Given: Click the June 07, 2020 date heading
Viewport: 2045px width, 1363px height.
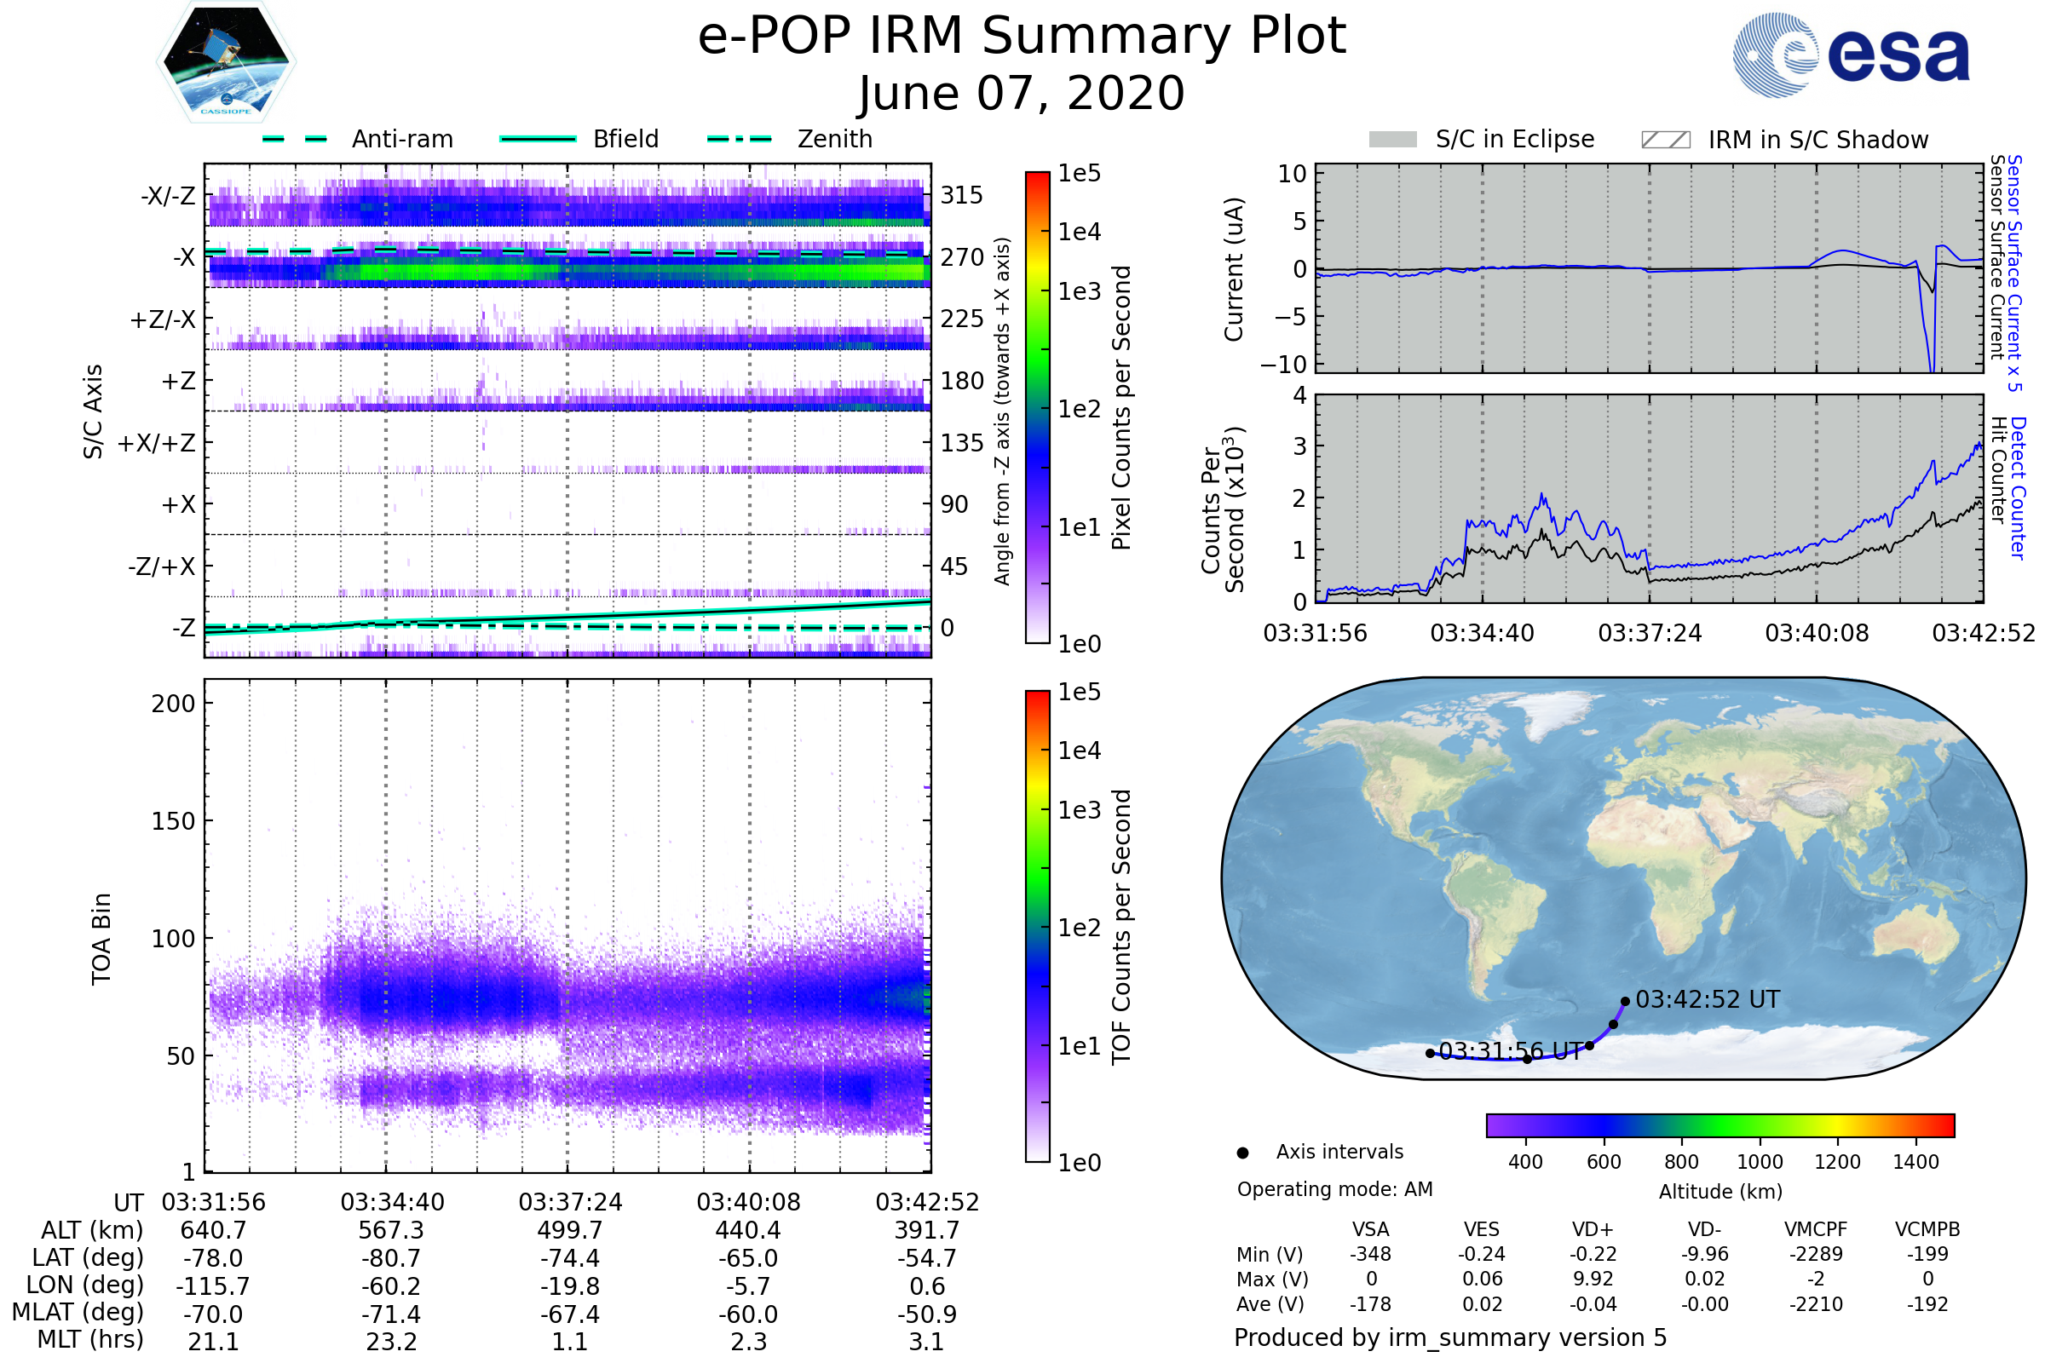Looking at the screenshot, I should (1022, 94).
